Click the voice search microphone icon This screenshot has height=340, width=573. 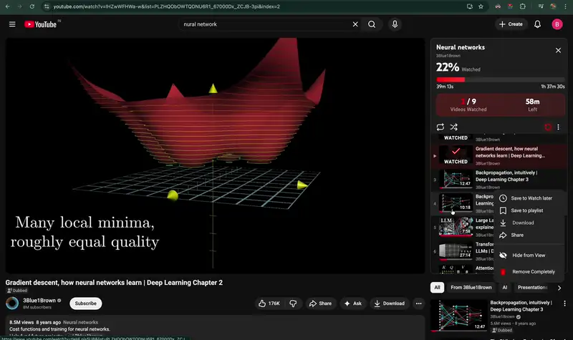tap(395, 24)
